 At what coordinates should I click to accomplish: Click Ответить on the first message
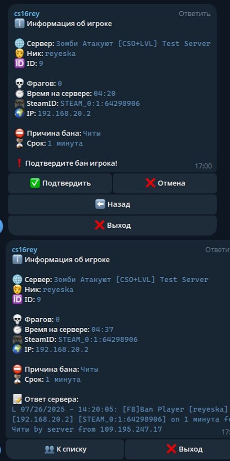click(195, 14)
